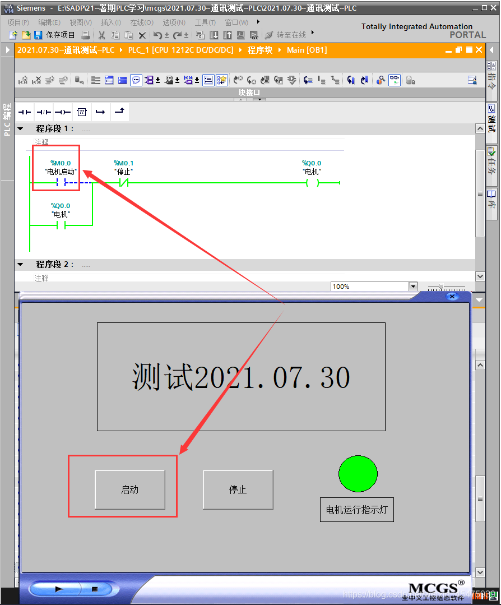Viewport: 501px width, 605px height.
Task: Show more menu bar items arrow
Action: [258, 22]
